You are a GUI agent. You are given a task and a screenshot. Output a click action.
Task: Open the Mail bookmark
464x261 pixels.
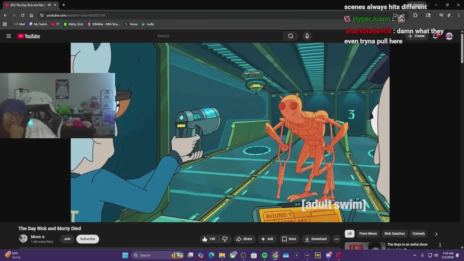tap(20, 24)
